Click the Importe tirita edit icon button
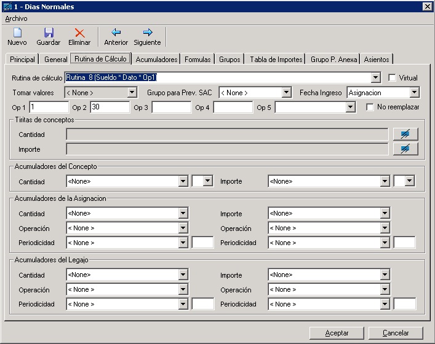The width and height of the screenshot is (435, 344). tap(405, 149)
